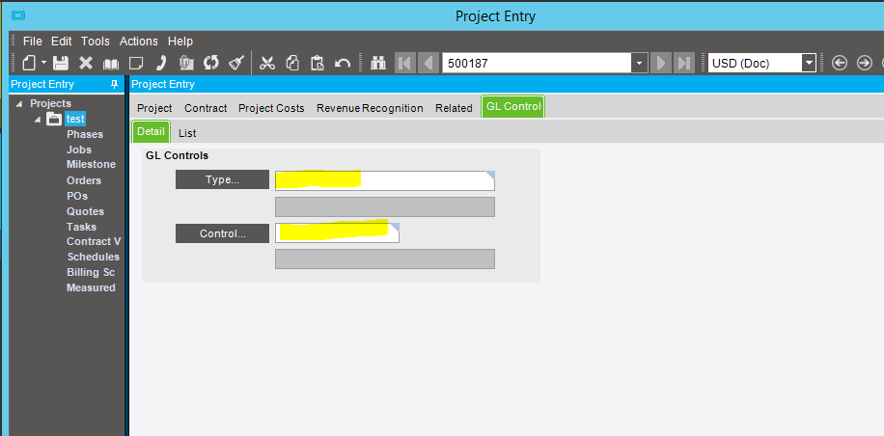Select Schedules in the project tree
Screen dimensions: 884x436
point(93,257)
